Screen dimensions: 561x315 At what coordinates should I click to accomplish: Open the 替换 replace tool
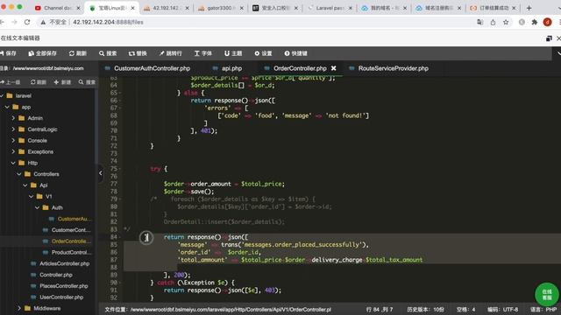(x=138, y=53)
